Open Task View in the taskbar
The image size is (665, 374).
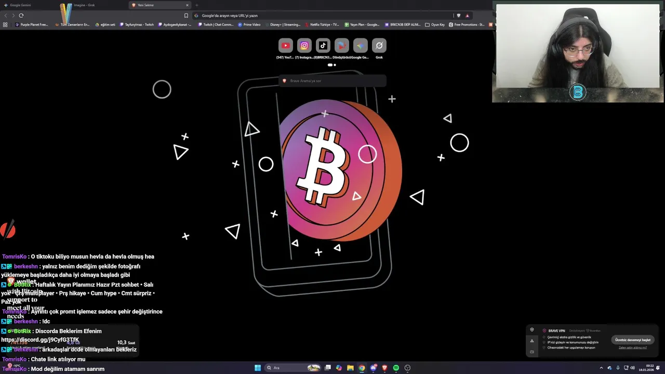click(328, 368)
